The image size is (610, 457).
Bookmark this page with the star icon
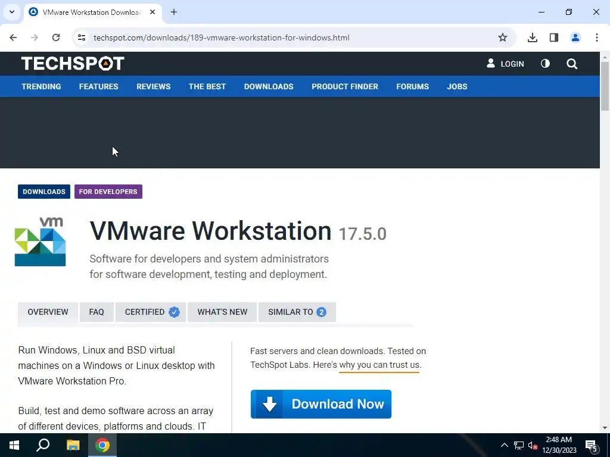503,37
